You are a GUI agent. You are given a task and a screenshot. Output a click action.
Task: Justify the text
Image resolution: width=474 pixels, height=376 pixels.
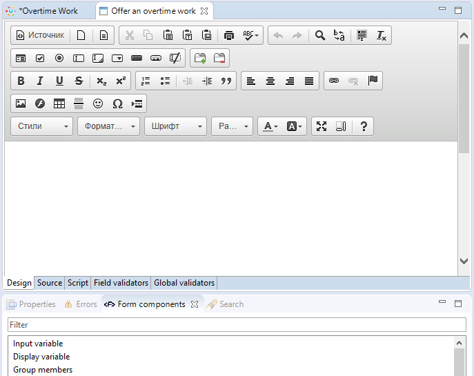click(309, 81)
